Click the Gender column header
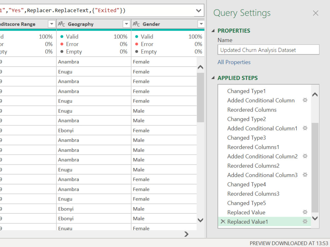 point(168,24)
